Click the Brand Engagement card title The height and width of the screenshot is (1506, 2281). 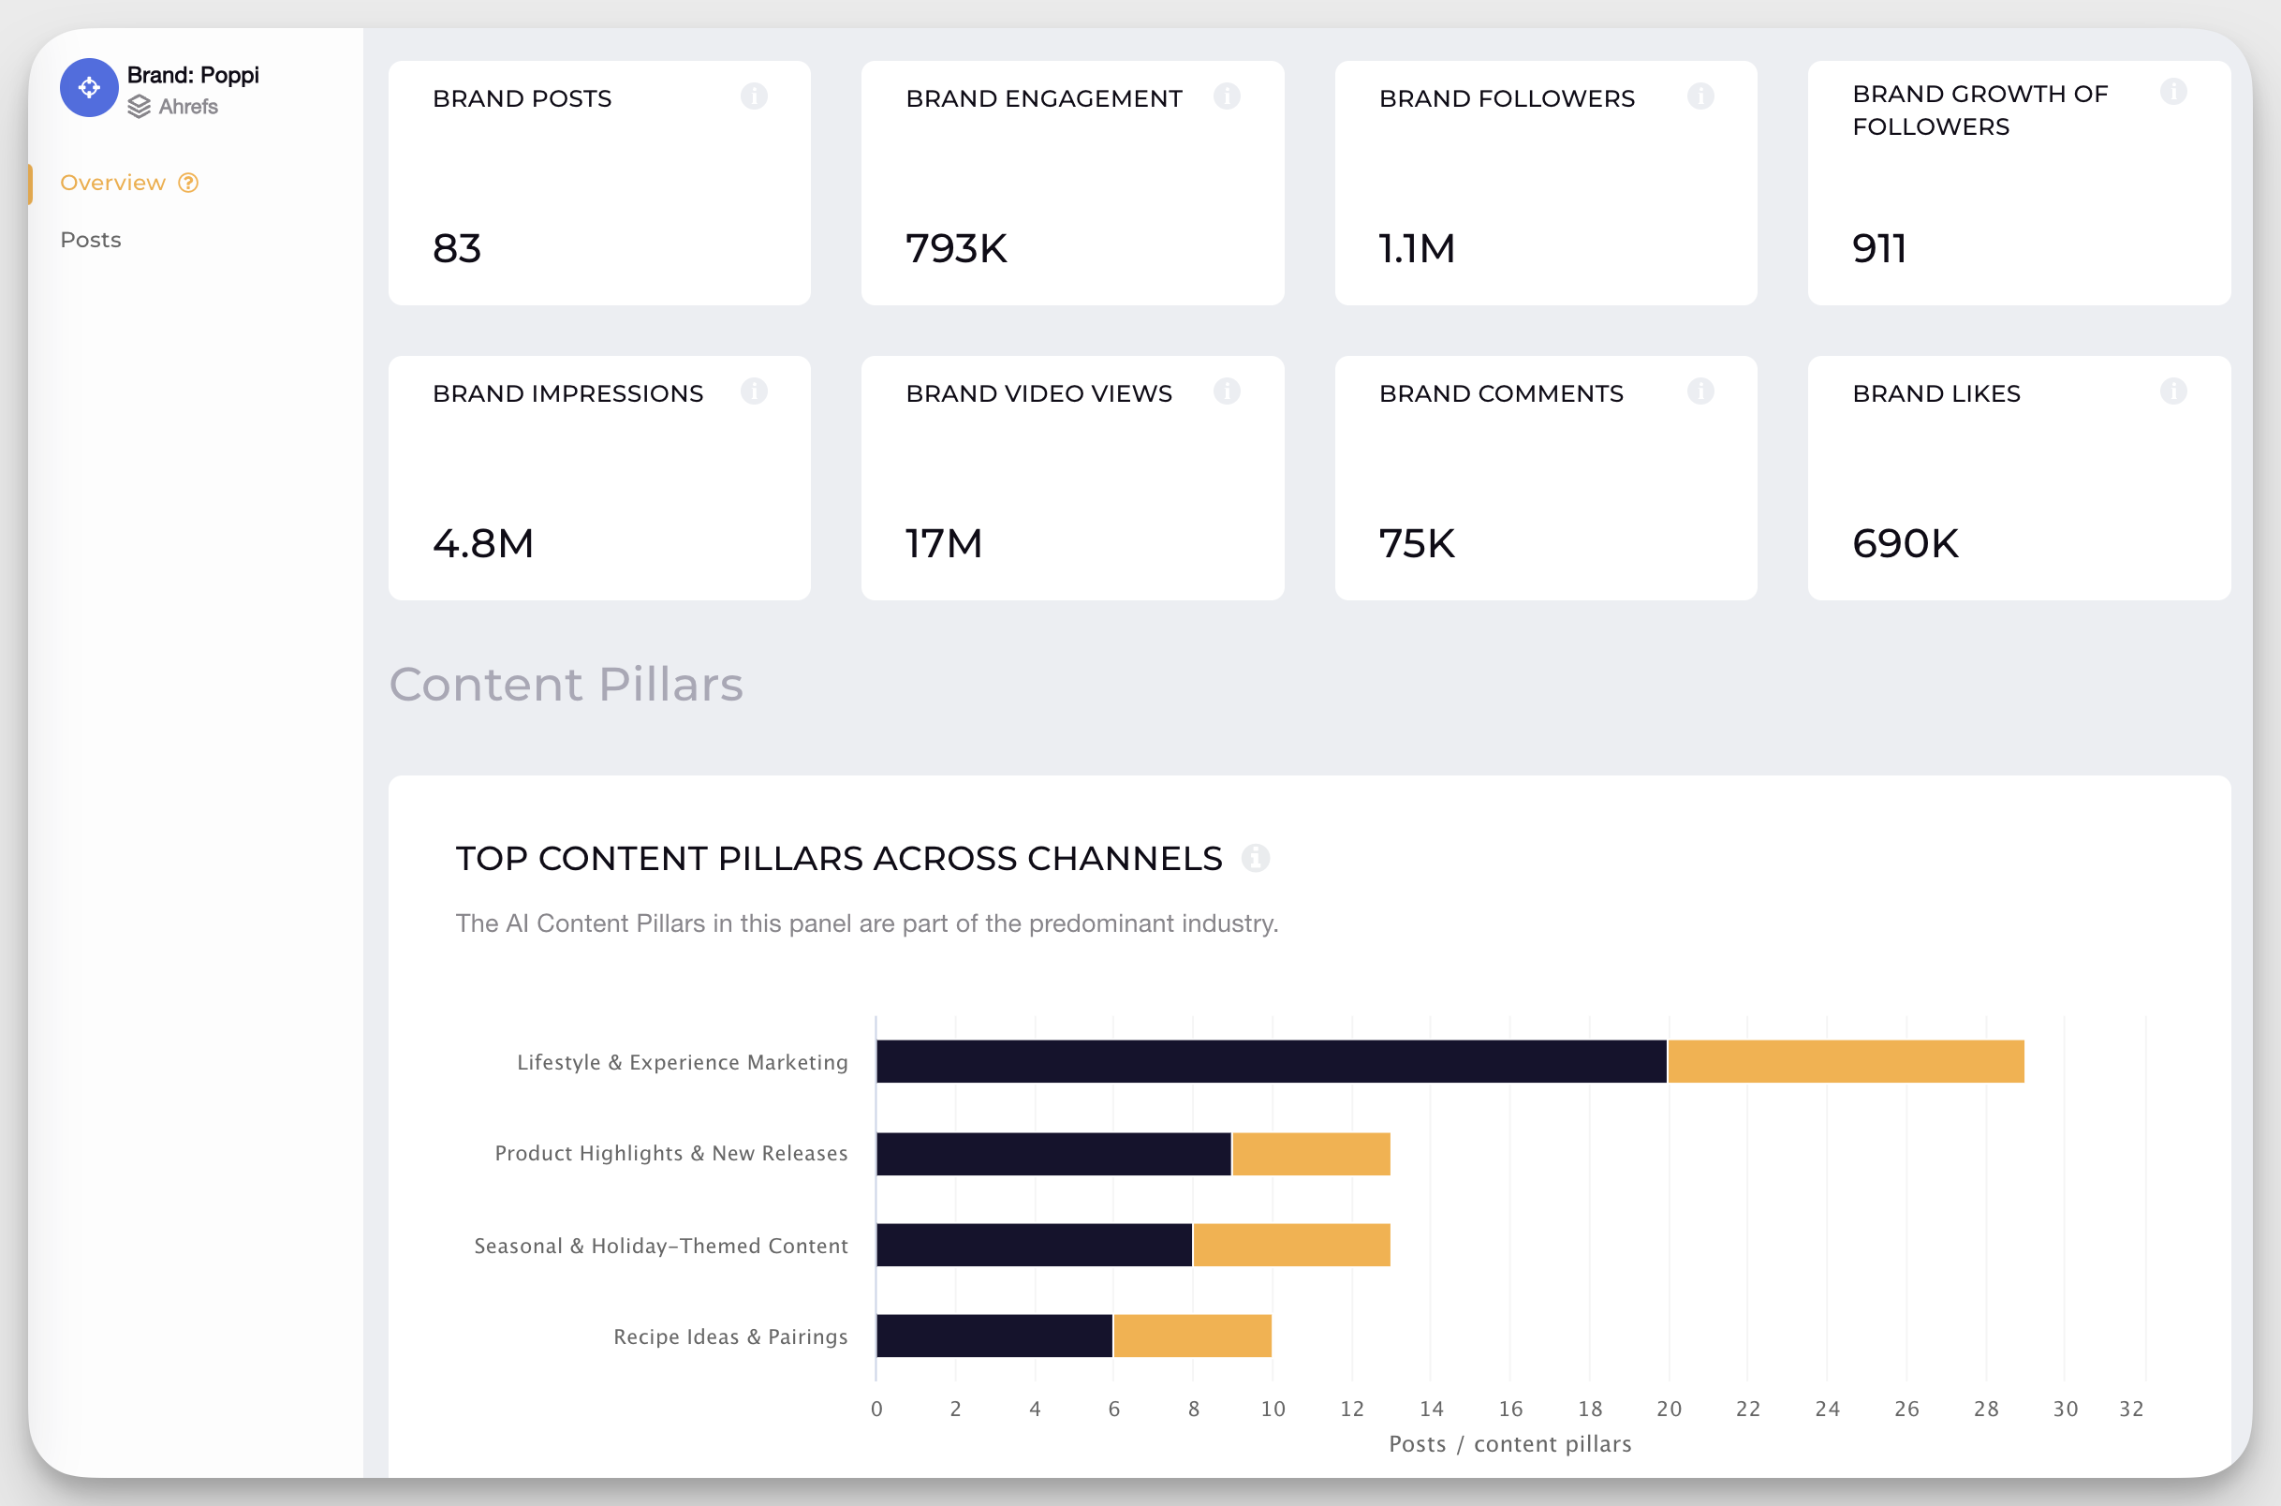click(1043, 99)
